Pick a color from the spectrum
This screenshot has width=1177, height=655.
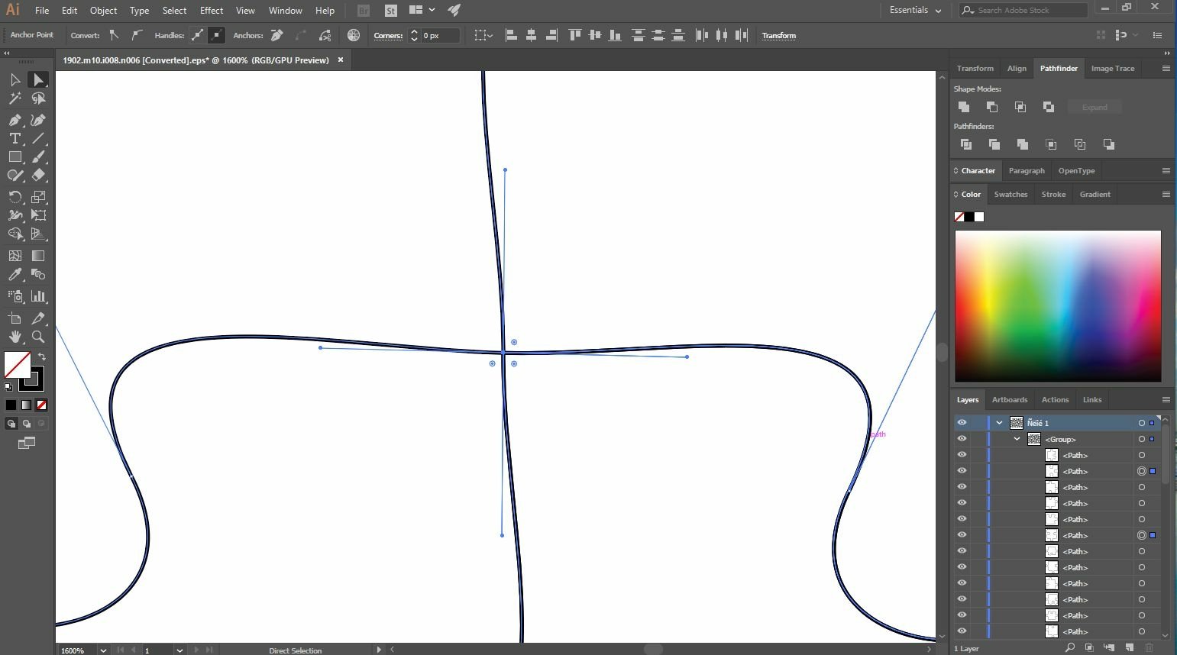[x=1058, y=305]
